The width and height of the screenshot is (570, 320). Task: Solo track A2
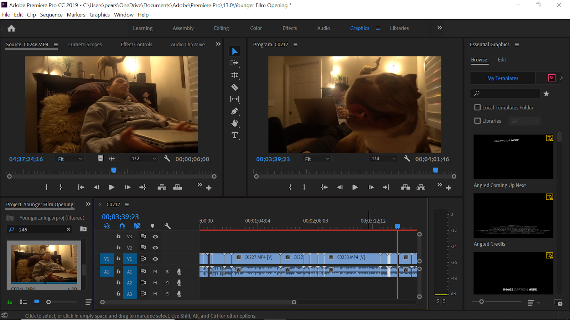[167, 283]
